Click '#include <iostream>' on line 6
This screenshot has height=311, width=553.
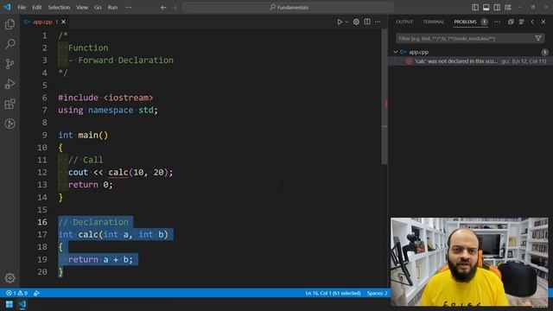click(x=105, y=98)
